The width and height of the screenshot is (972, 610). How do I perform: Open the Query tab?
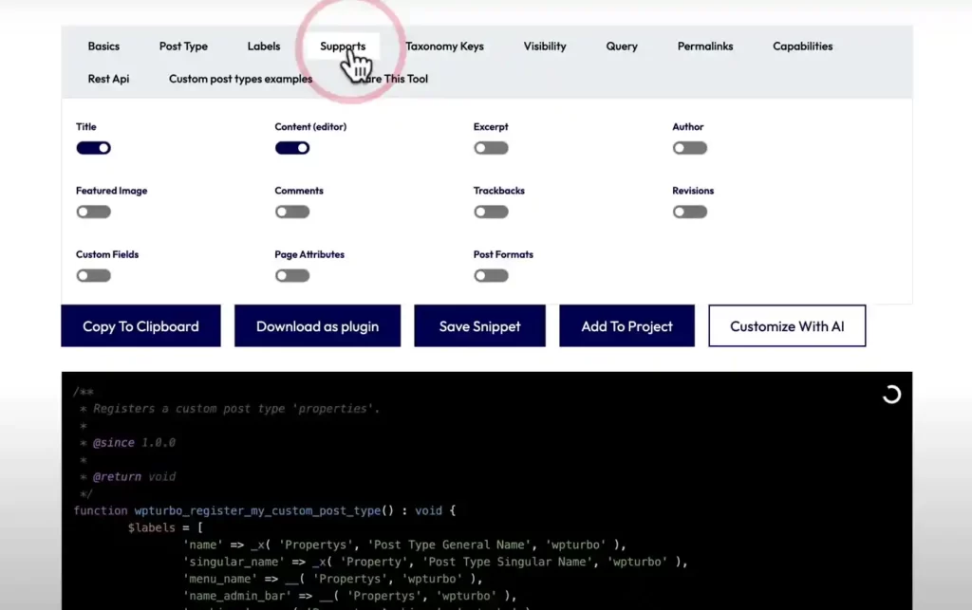[622, 46]
